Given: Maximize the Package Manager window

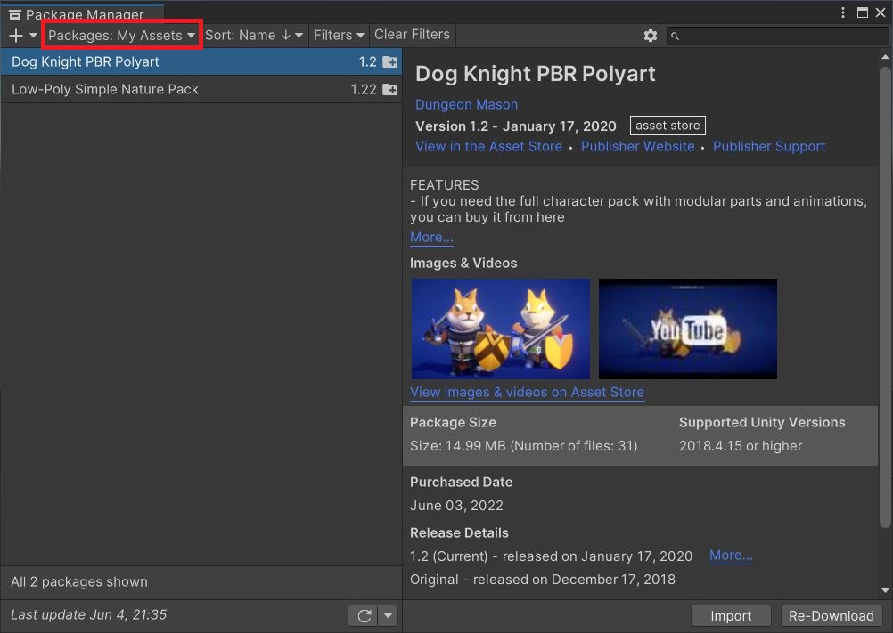Looking at the screenshot, I should pyautogui.click(x=862, y=12).
